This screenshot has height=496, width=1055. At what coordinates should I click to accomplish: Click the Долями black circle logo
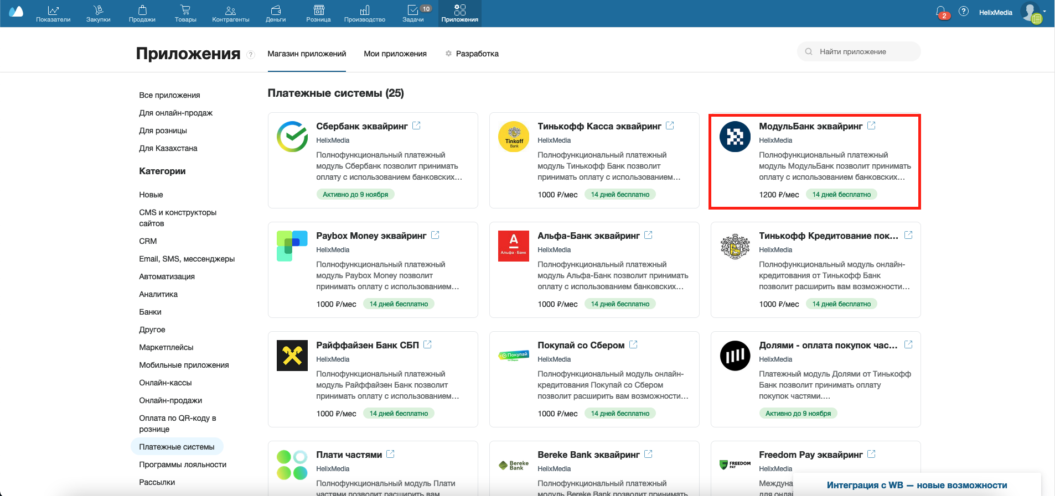pos(735,356)
